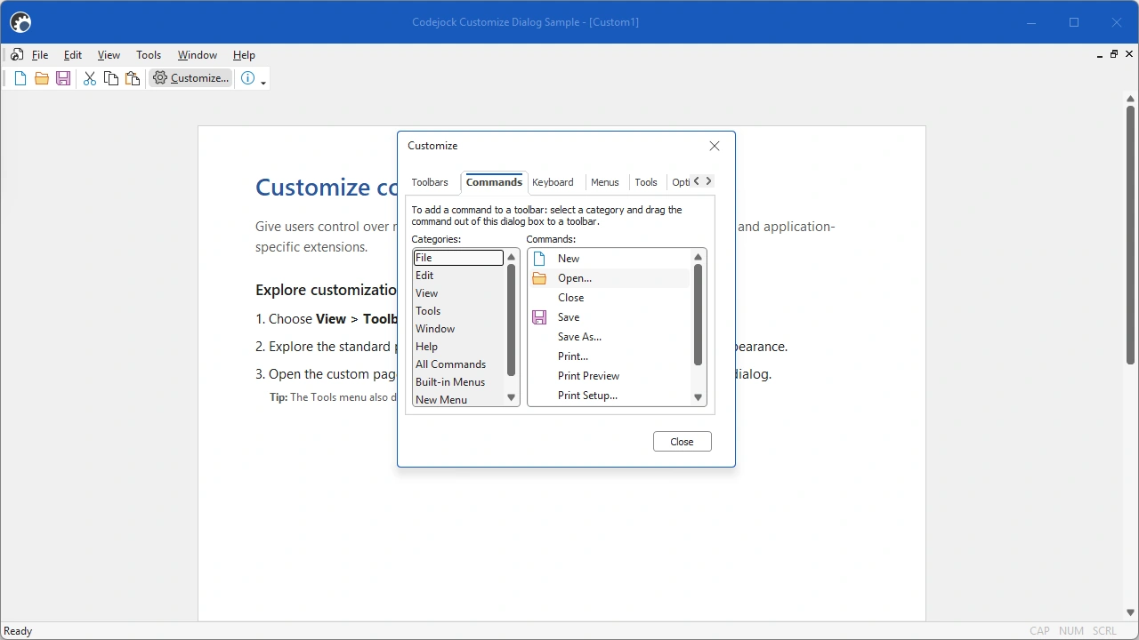Image resolution: width=1139 pixels, height=640 pixels.
Task: Click the Cut scissors toolbar icon
Action: coord(90,78)
